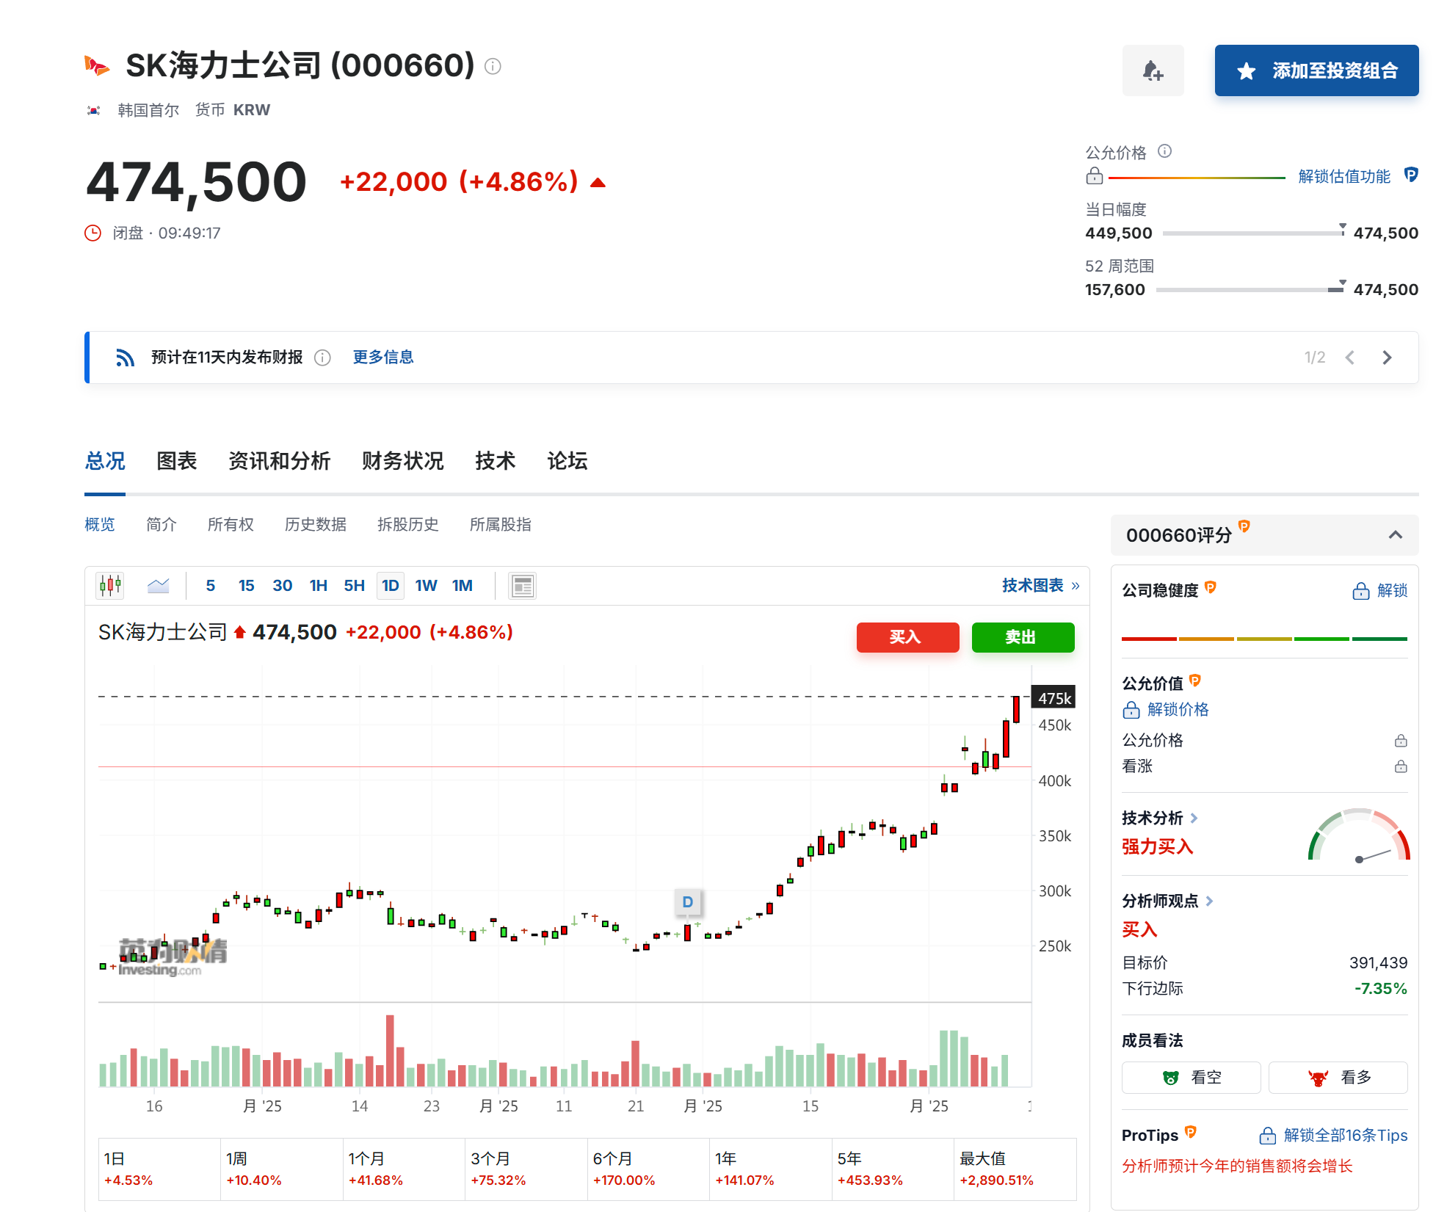Click lock icon on the 公允价格 row
Viewport: 1447px width, 1212px height.
[x=1400, y=740]
